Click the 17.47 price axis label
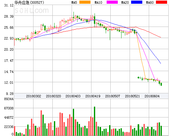Viewport: 186px width, 136px height. click(9, 61)
